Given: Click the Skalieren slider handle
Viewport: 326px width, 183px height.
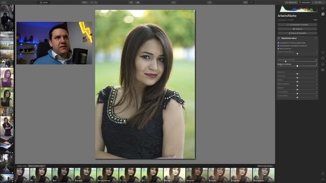Looking at the screenshot, I should pos(297,89).
